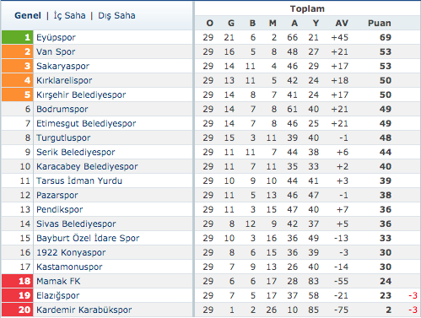421x318 pixels.
Task: Click Elazığspor's -3 point penalty
Action: pyautogui.click(x=413, y=295)
